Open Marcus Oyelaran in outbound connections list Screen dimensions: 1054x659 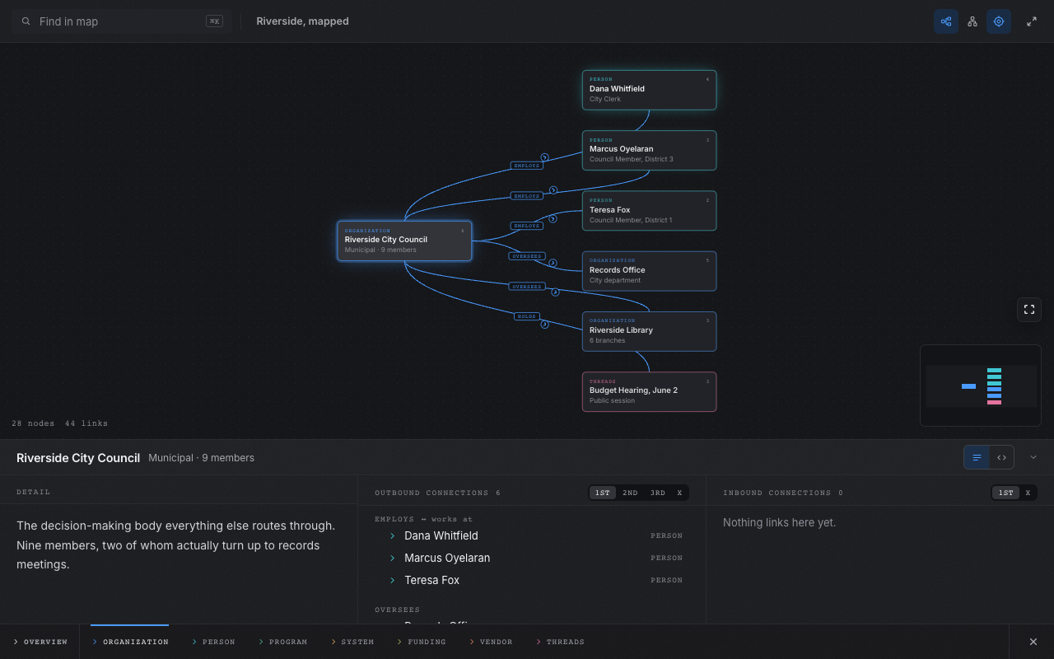447,558
